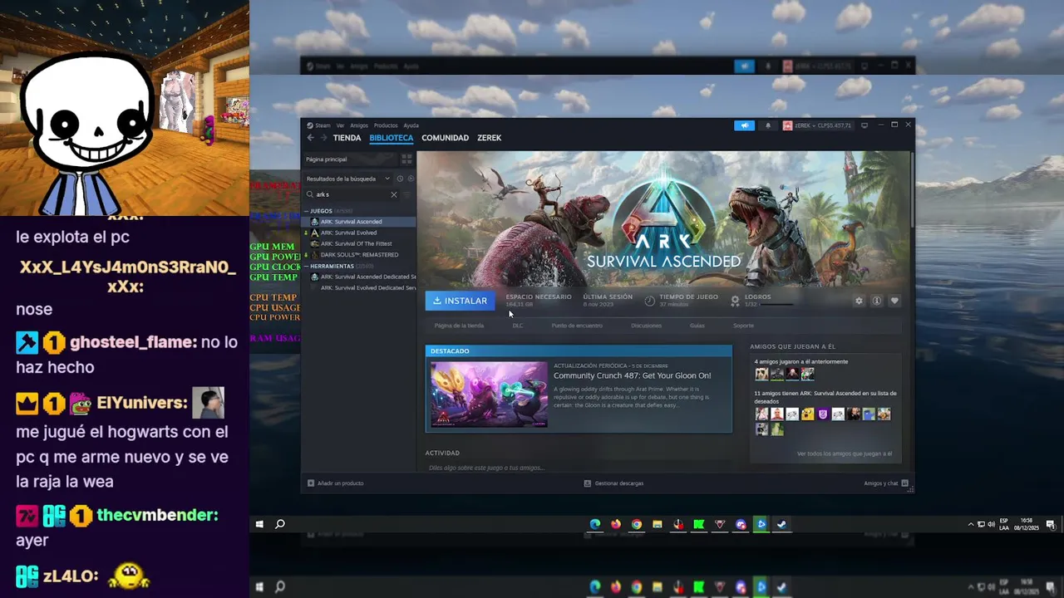Open the DLC link
This screenshot has height=598, width=1064.
pos(518,326)
